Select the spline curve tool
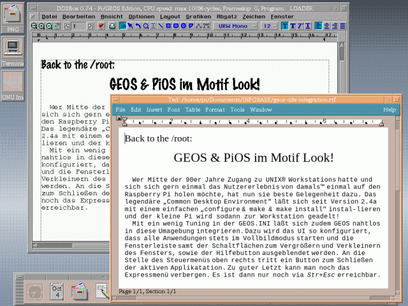Viewport: 408px width, 306px height. pos(207,26)
